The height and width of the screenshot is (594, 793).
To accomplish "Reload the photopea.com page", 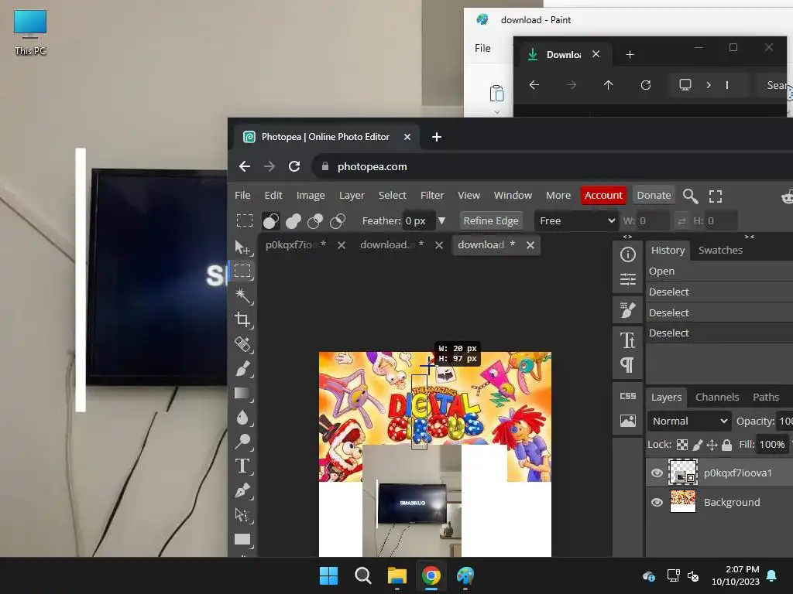I will [294, 166].
